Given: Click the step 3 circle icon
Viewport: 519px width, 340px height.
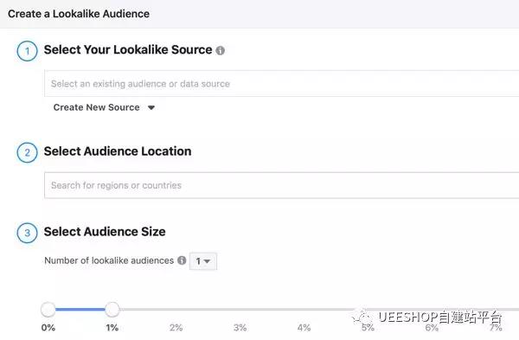Looking at the screenshot, I should 27,233.
